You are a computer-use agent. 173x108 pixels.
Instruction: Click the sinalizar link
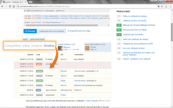[x=37, y=46]
